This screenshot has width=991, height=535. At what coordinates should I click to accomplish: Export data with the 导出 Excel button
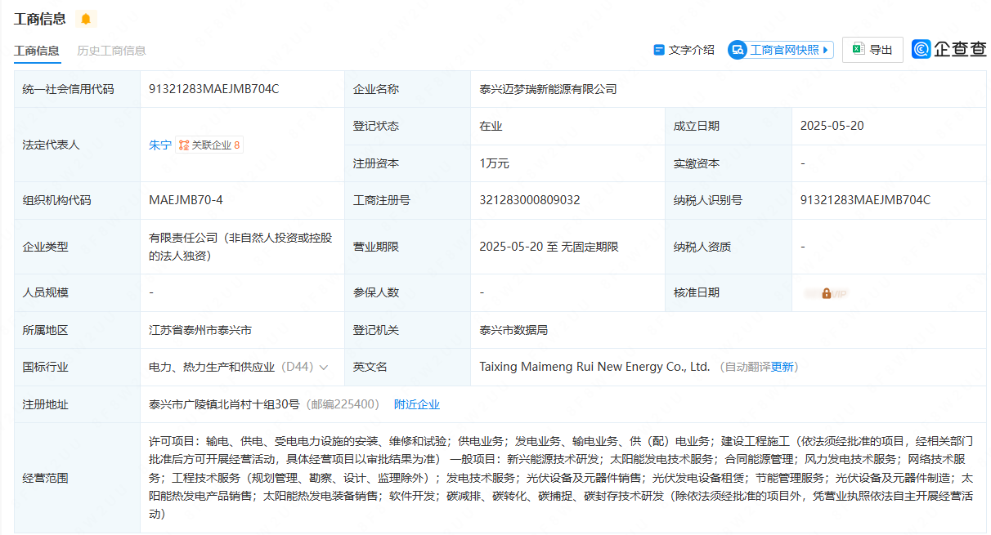872,50
